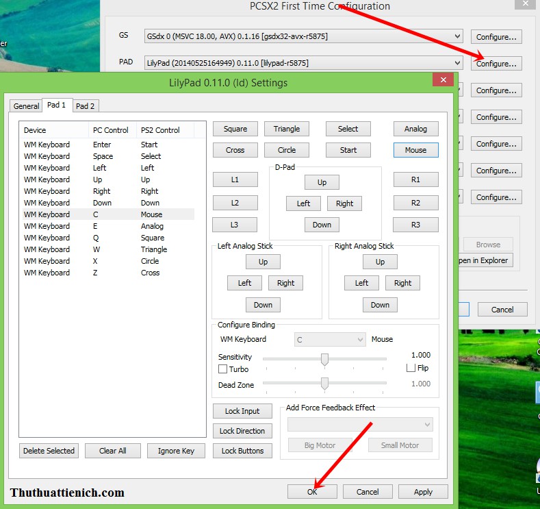Click the Lock Direction button
The width and height of the screenshot is (540, 509).
(242, 431)
